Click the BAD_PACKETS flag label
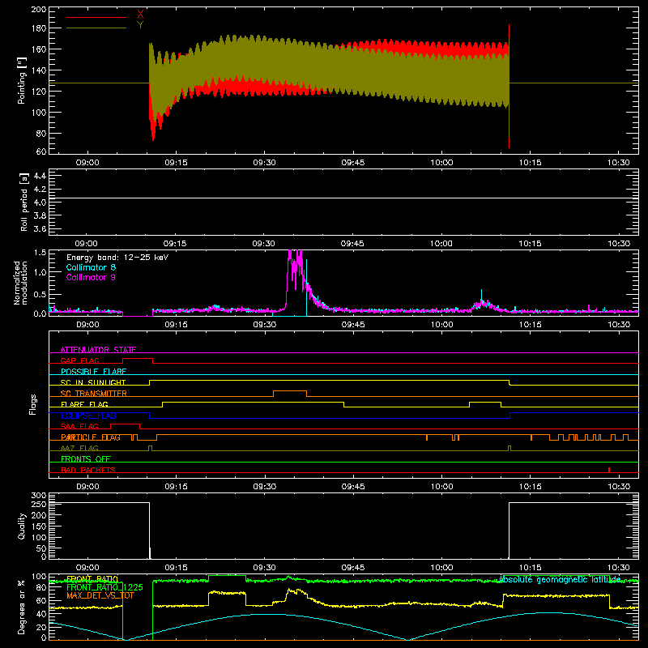The height and width of the screenshot is (648, 648). point(88,470)
